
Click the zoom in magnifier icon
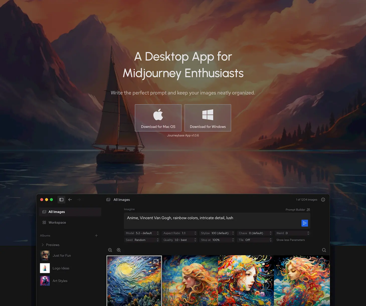[x=119, y=250]
